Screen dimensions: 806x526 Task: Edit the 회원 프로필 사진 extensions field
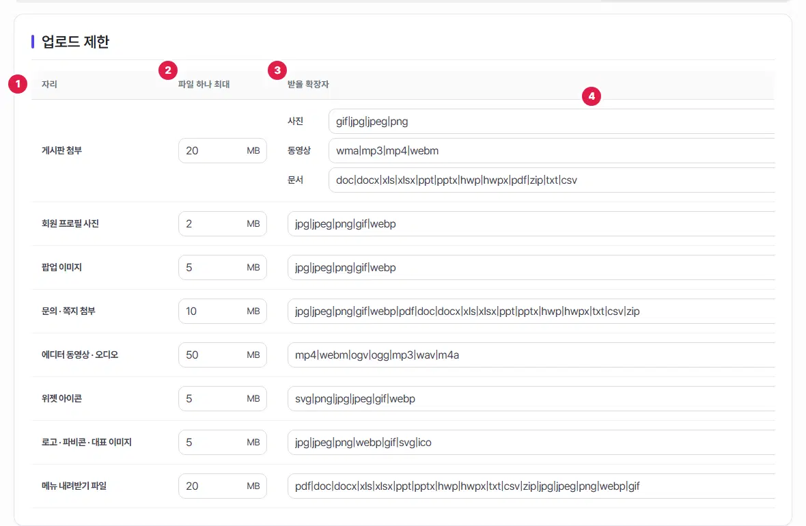pyautogui.click(x=531, y=223)
